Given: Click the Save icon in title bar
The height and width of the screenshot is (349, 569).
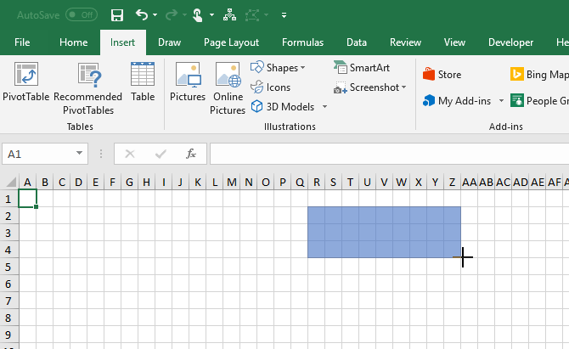Looking at the screenshot, I should point(117,14).
